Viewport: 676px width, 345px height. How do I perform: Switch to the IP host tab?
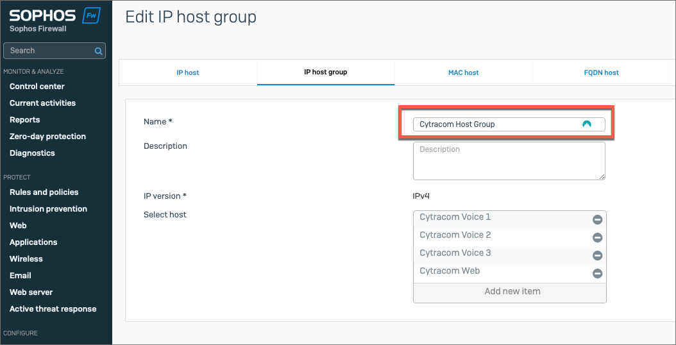pos(188,72)
